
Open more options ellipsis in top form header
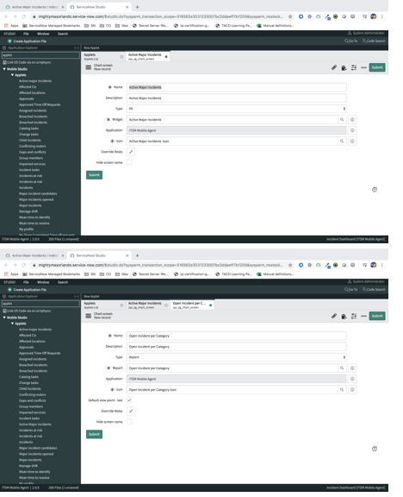[363, 67]
